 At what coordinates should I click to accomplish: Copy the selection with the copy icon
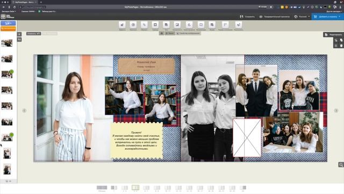click(341, 40)
